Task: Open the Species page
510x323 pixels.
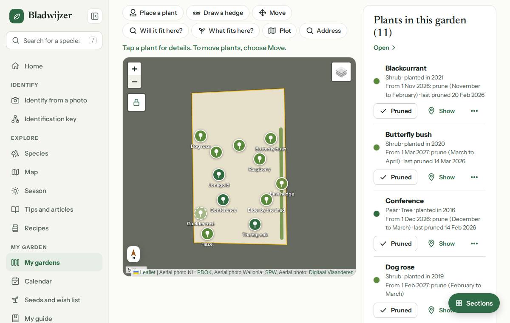Action: click(x=54, y=153)
